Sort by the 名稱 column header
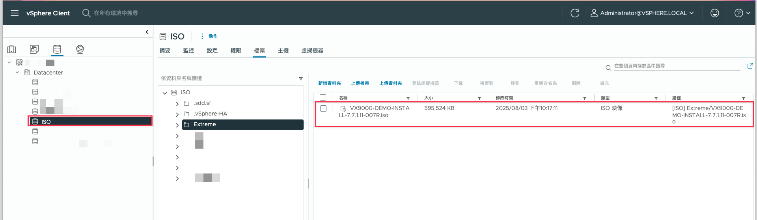Image resolution: width=757 pixels, height=220 pixels. pos(343,98)
